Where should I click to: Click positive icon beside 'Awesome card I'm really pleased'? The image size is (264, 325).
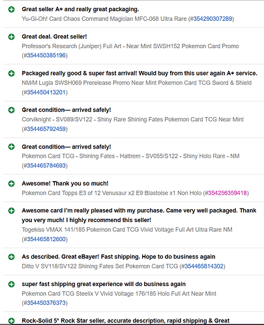tap(11, 210)
